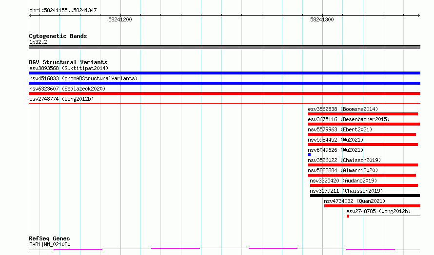
Task: Click the esv2748785 (Wong2012b) label
Action: (x=378, y=211)
